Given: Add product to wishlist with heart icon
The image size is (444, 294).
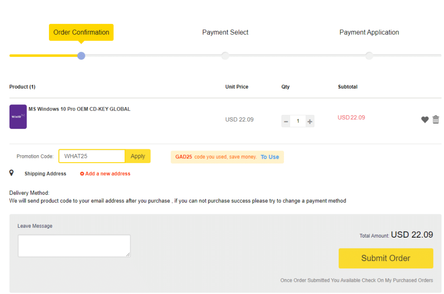Looking at the screenshot, I should click(424, 120).
